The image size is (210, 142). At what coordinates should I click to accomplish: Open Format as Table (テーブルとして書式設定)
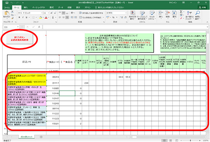(x=142, y=15)
